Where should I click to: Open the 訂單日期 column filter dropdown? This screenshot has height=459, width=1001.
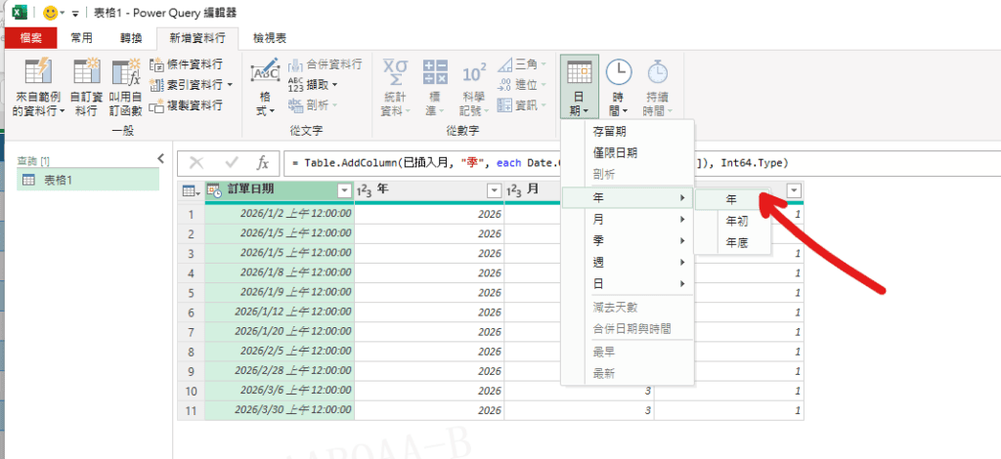(343, 190)
